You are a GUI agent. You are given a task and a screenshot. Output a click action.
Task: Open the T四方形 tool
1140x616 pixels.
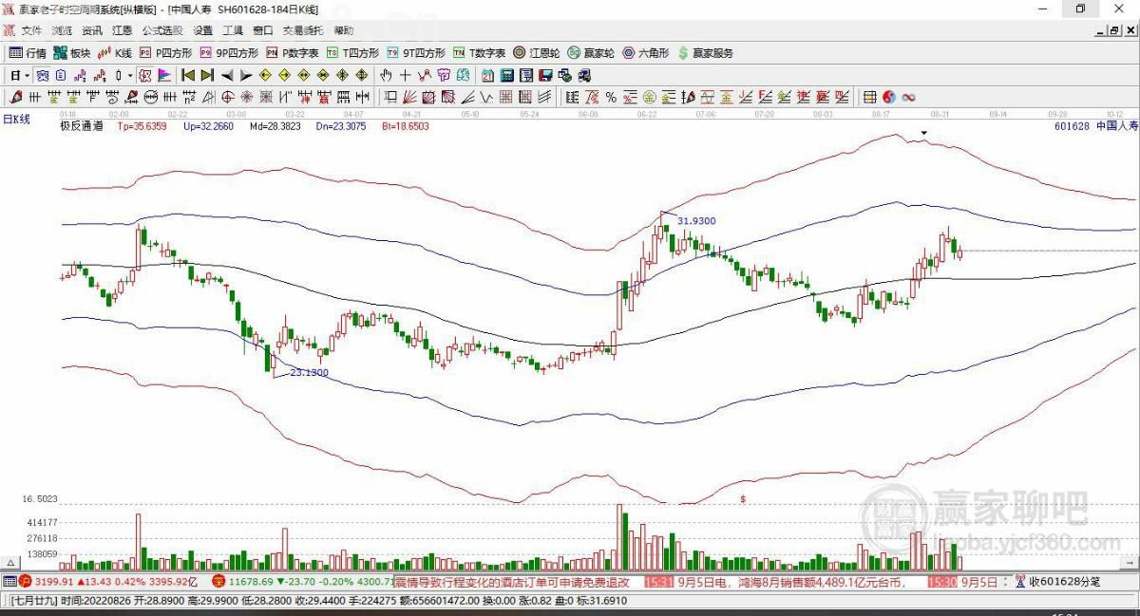click(353, 53)
